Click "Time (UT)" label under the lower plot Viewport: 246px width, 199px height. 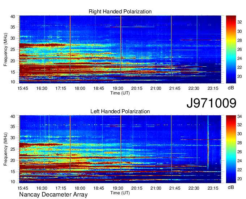point(120,193)
